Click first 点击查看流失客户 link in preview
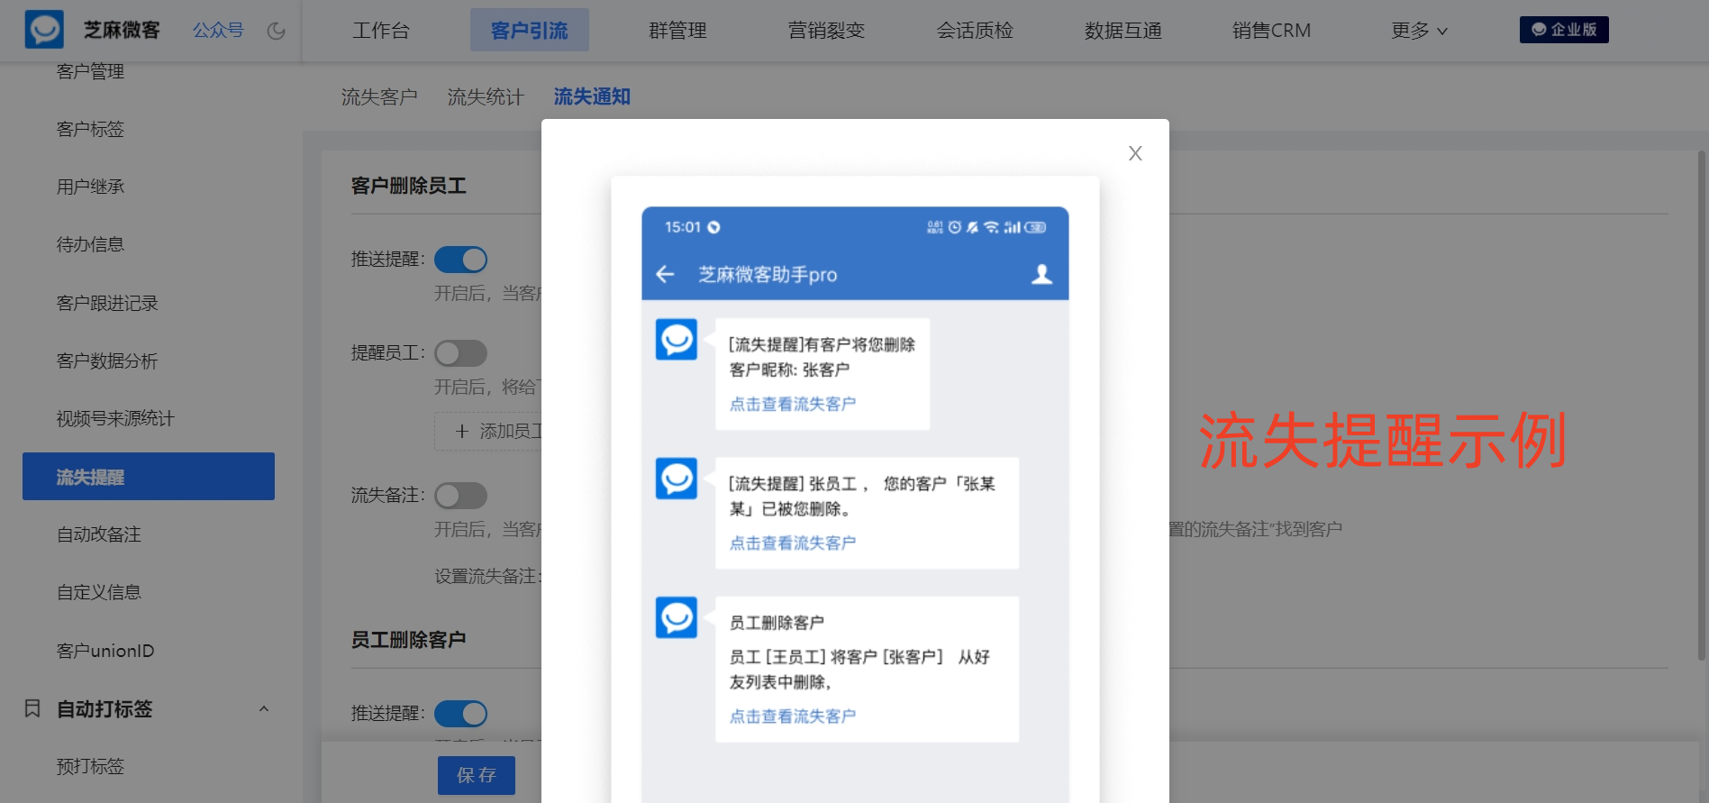This screenshot has height=803, width=1709. 793,404
